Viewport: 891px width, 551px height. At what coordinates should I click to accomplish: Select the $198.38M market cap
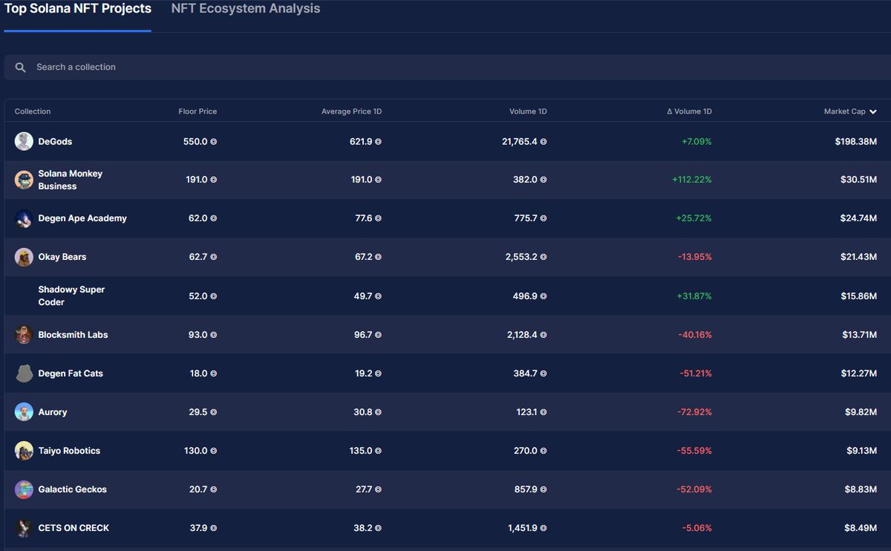856,141
